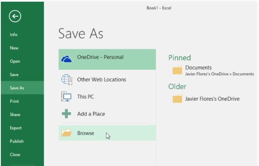
Task: Click the Browse label
Action: pos(86,133)
